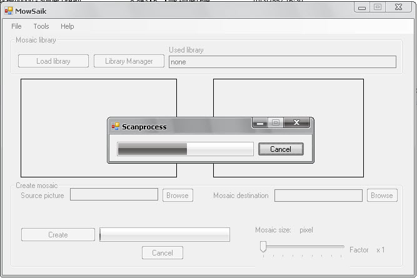Open the Help menu
This screenshot has width=417, height=278.
[68, 26]
